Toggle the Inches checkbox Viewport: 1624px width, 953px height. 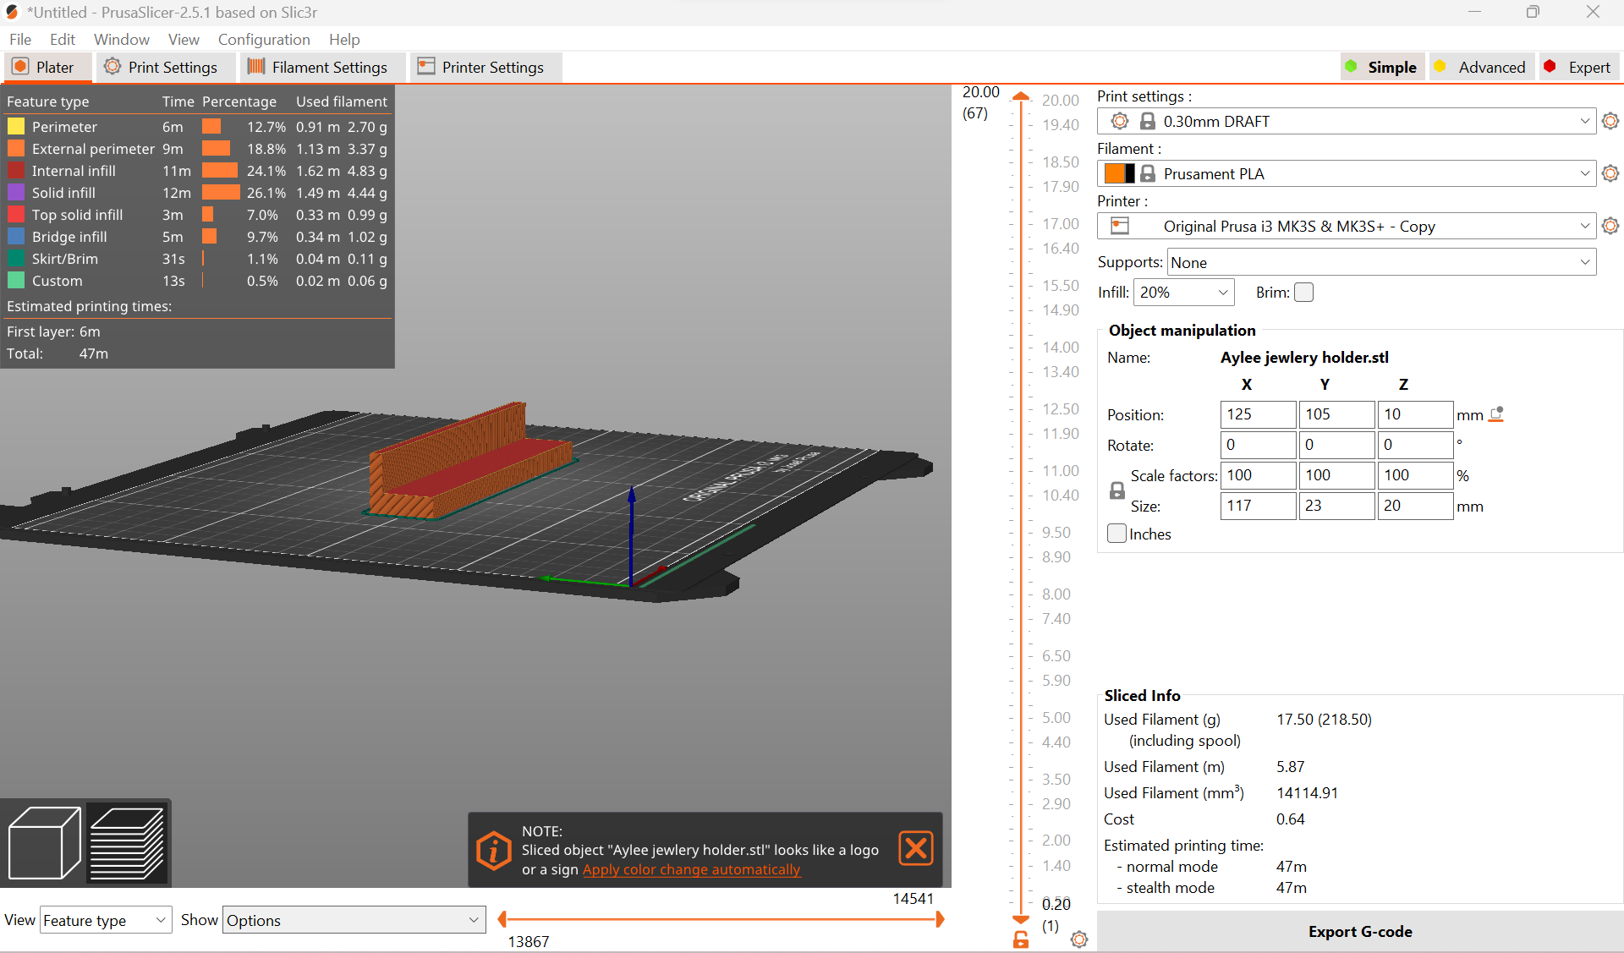tap(1116, 534)
